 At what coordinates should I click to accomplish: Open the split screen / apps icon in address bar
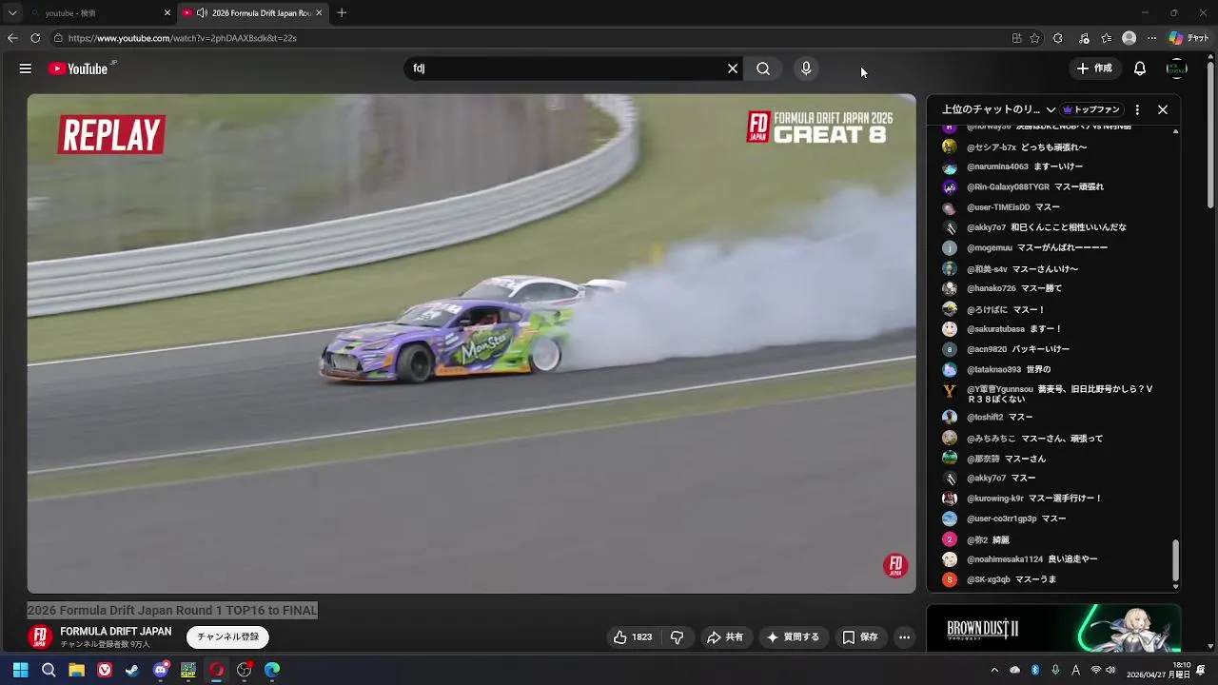(x=1016, y=38)
